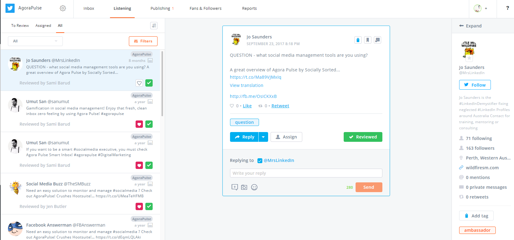The height and width of the screenshot is (240, 514).
Task: Click '71 following' stat
Action: [479, 138]
